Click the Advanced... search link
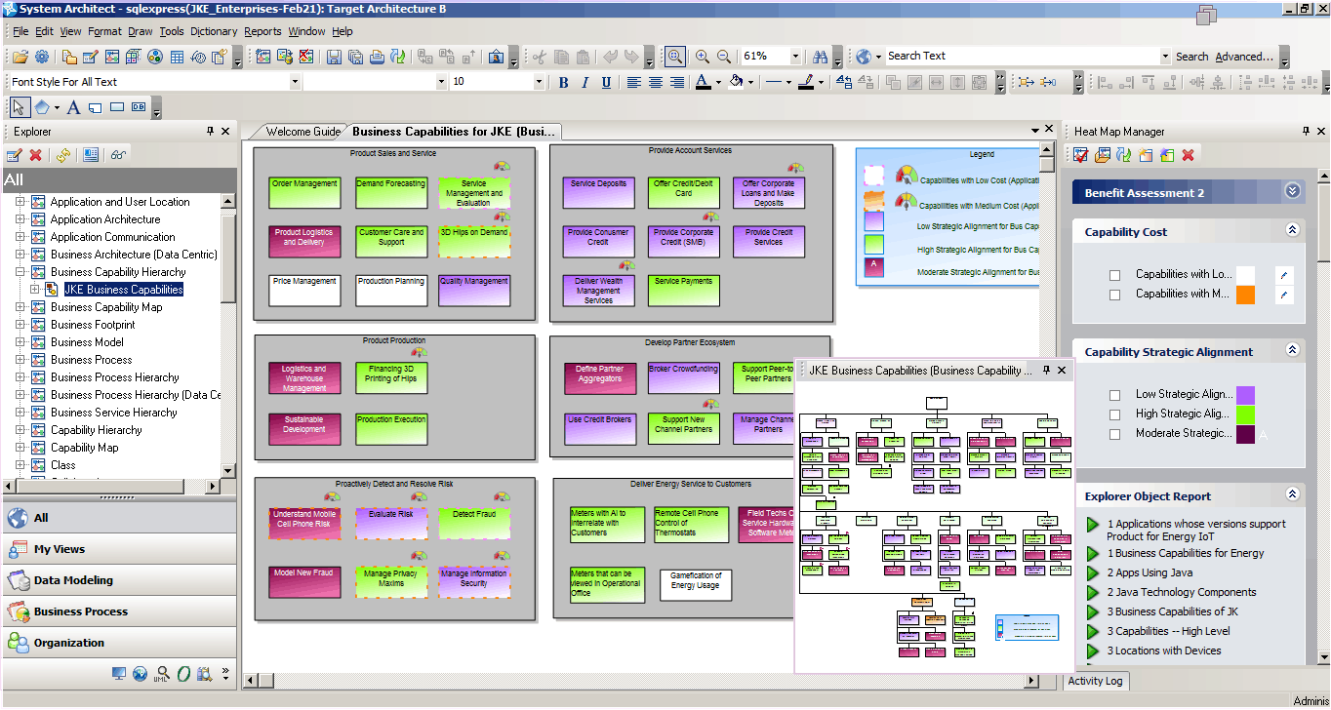Image resolution: width=1331 pixels, height=710 pixels. click(x=1244, y=57)
